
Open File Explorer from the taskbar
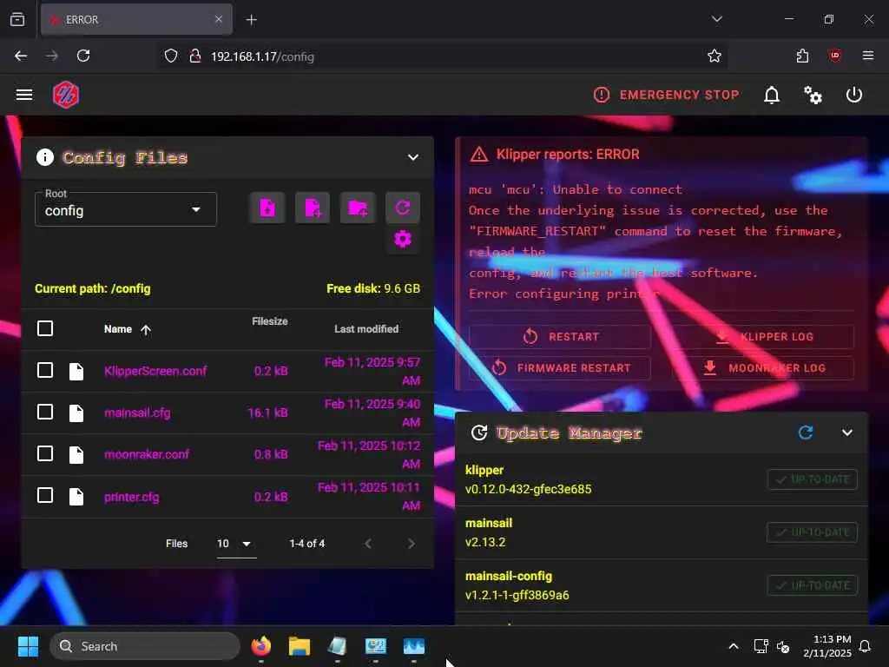[299, 646]
